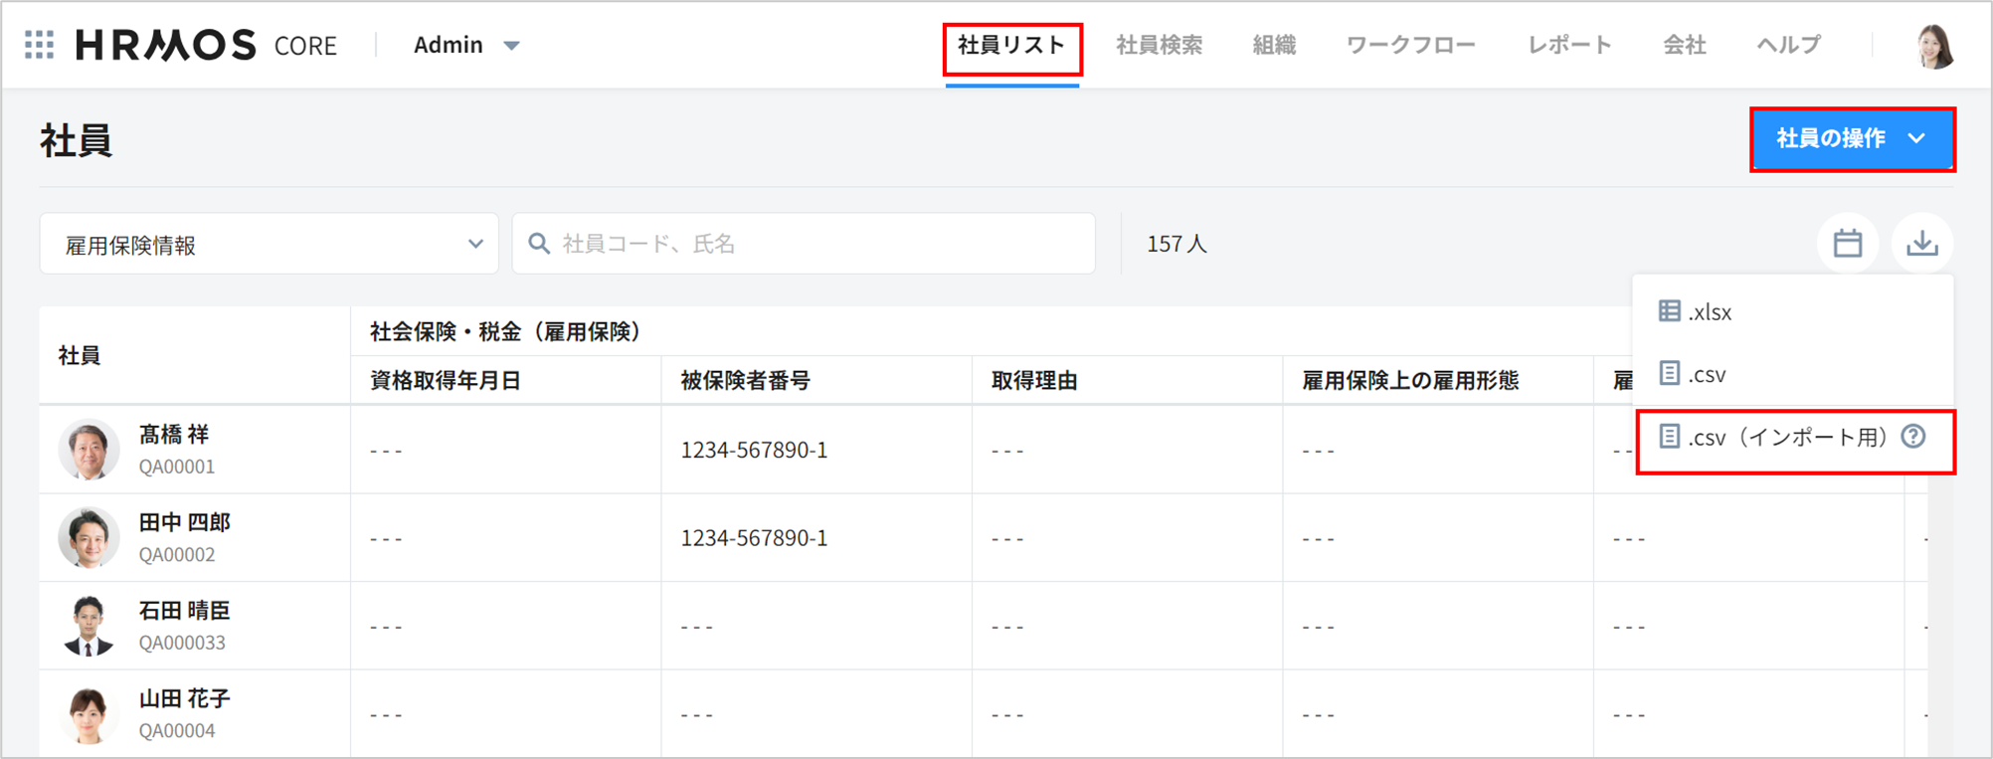1993x759 pixels.
Task: Open the user profile avatar
Action: click(1934, 46)
